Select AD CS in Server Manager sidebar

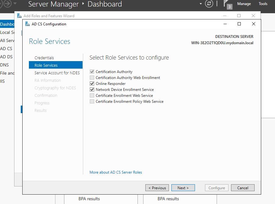point(6,49)
